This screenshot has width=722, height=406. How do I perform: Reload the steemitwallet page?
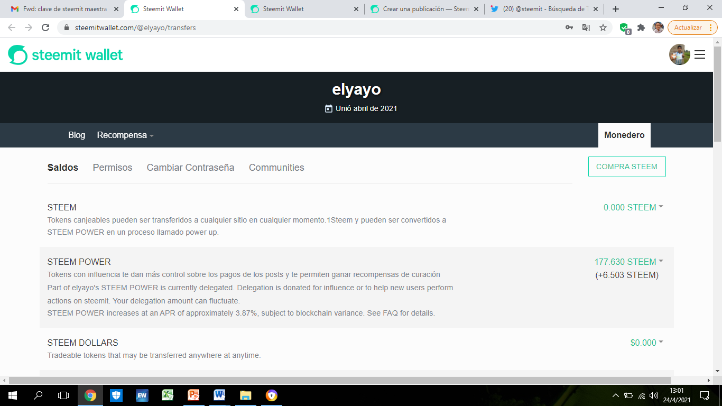pyautogui.click(x=45, y=27)
